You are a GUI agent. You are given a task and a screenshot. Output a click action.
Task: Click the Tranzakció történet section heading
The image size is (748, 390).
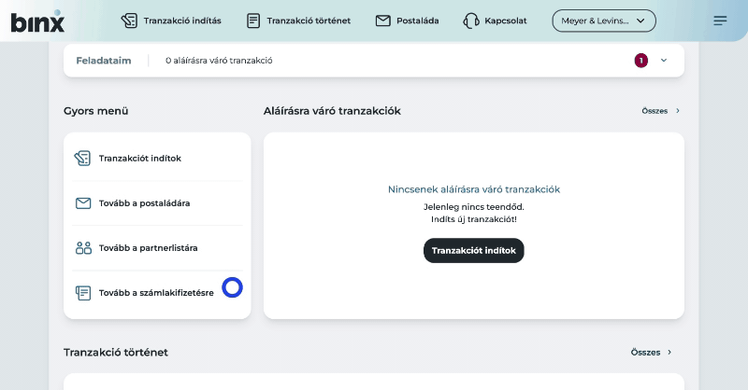[x=116, y=353]
